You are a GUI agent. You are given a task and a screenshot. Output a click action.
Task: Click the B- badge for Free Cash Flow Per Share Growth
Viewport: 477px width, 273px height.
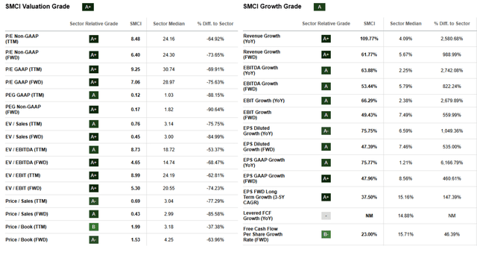point(326,234)
